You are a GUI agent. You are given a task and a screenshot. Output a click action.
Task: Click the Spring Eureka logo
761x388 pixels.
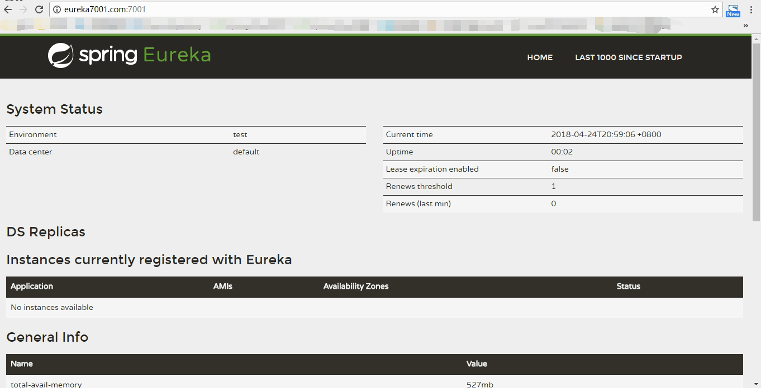pyautogui.click(x=129, y=55)
